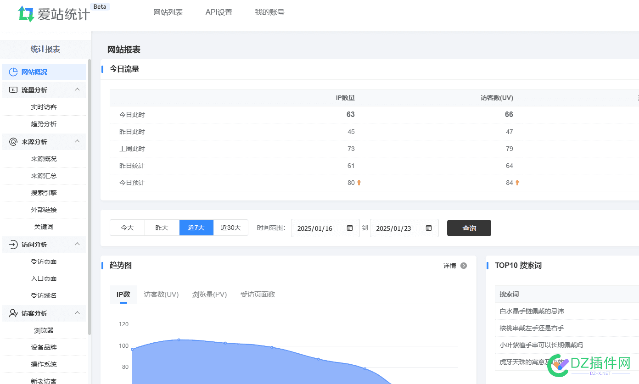Open 操作系统 in the sidebar
Viewport: 639px width, 384px height.
tap(44, 364)
